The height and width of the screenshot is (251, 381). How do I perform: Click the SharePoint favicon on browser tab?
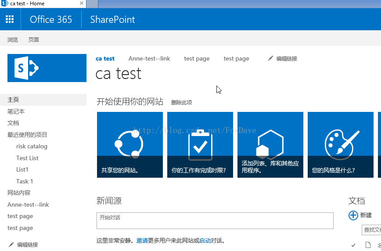click(5, 4)
